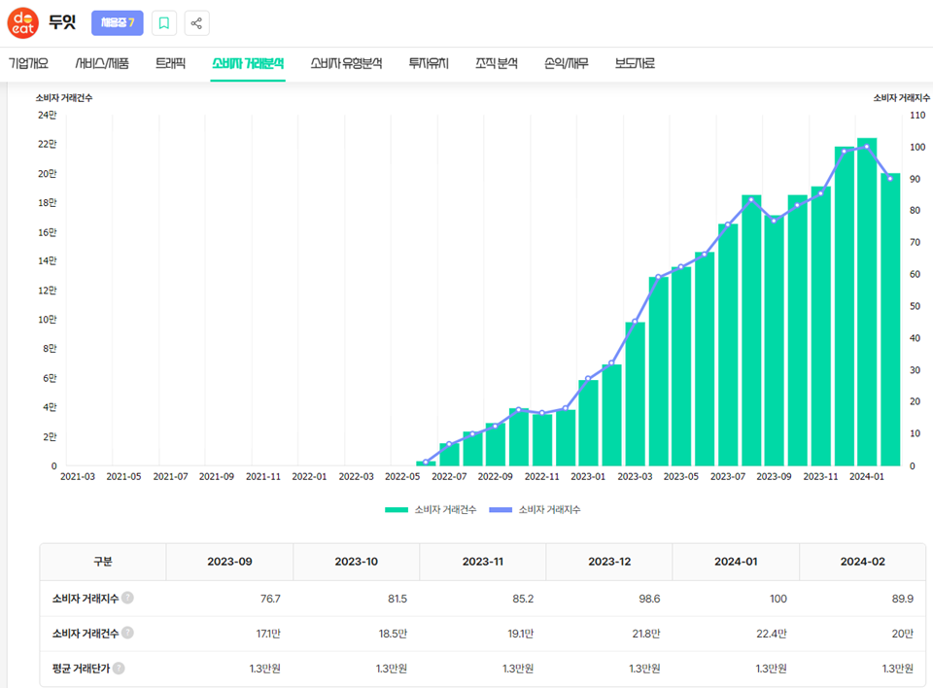Click the last line point for 2024-02
933x688 pixels.
click(x=890, y=178)
